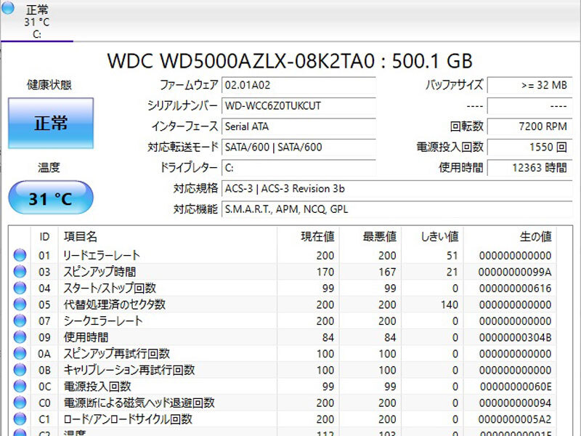
Task: Click the 健康状態 label
Action: [x=49, y=85]
